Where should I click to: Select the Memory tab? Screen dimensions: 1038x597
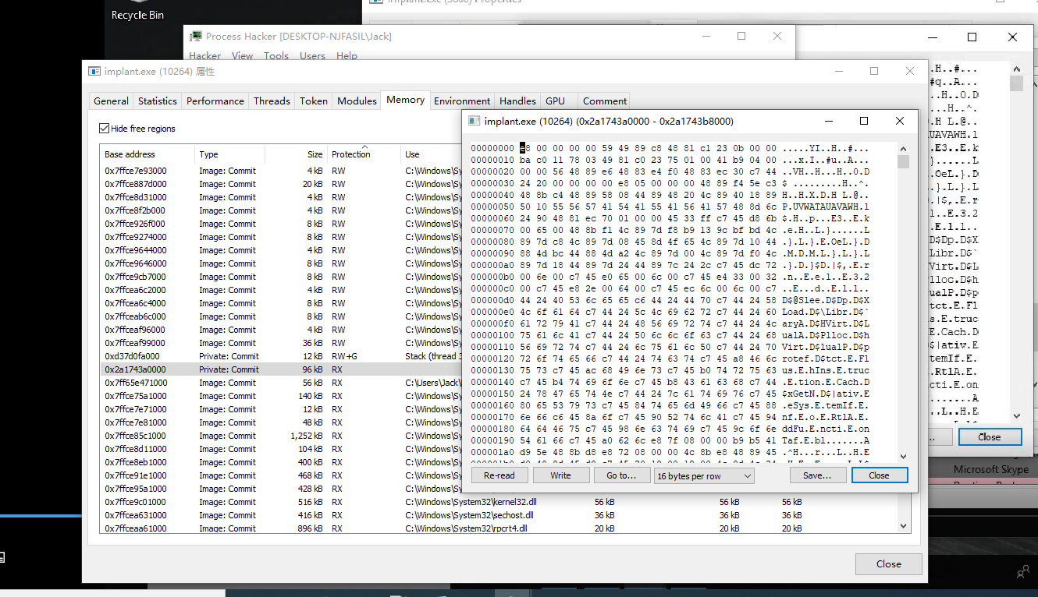click(x=405, y=100)
